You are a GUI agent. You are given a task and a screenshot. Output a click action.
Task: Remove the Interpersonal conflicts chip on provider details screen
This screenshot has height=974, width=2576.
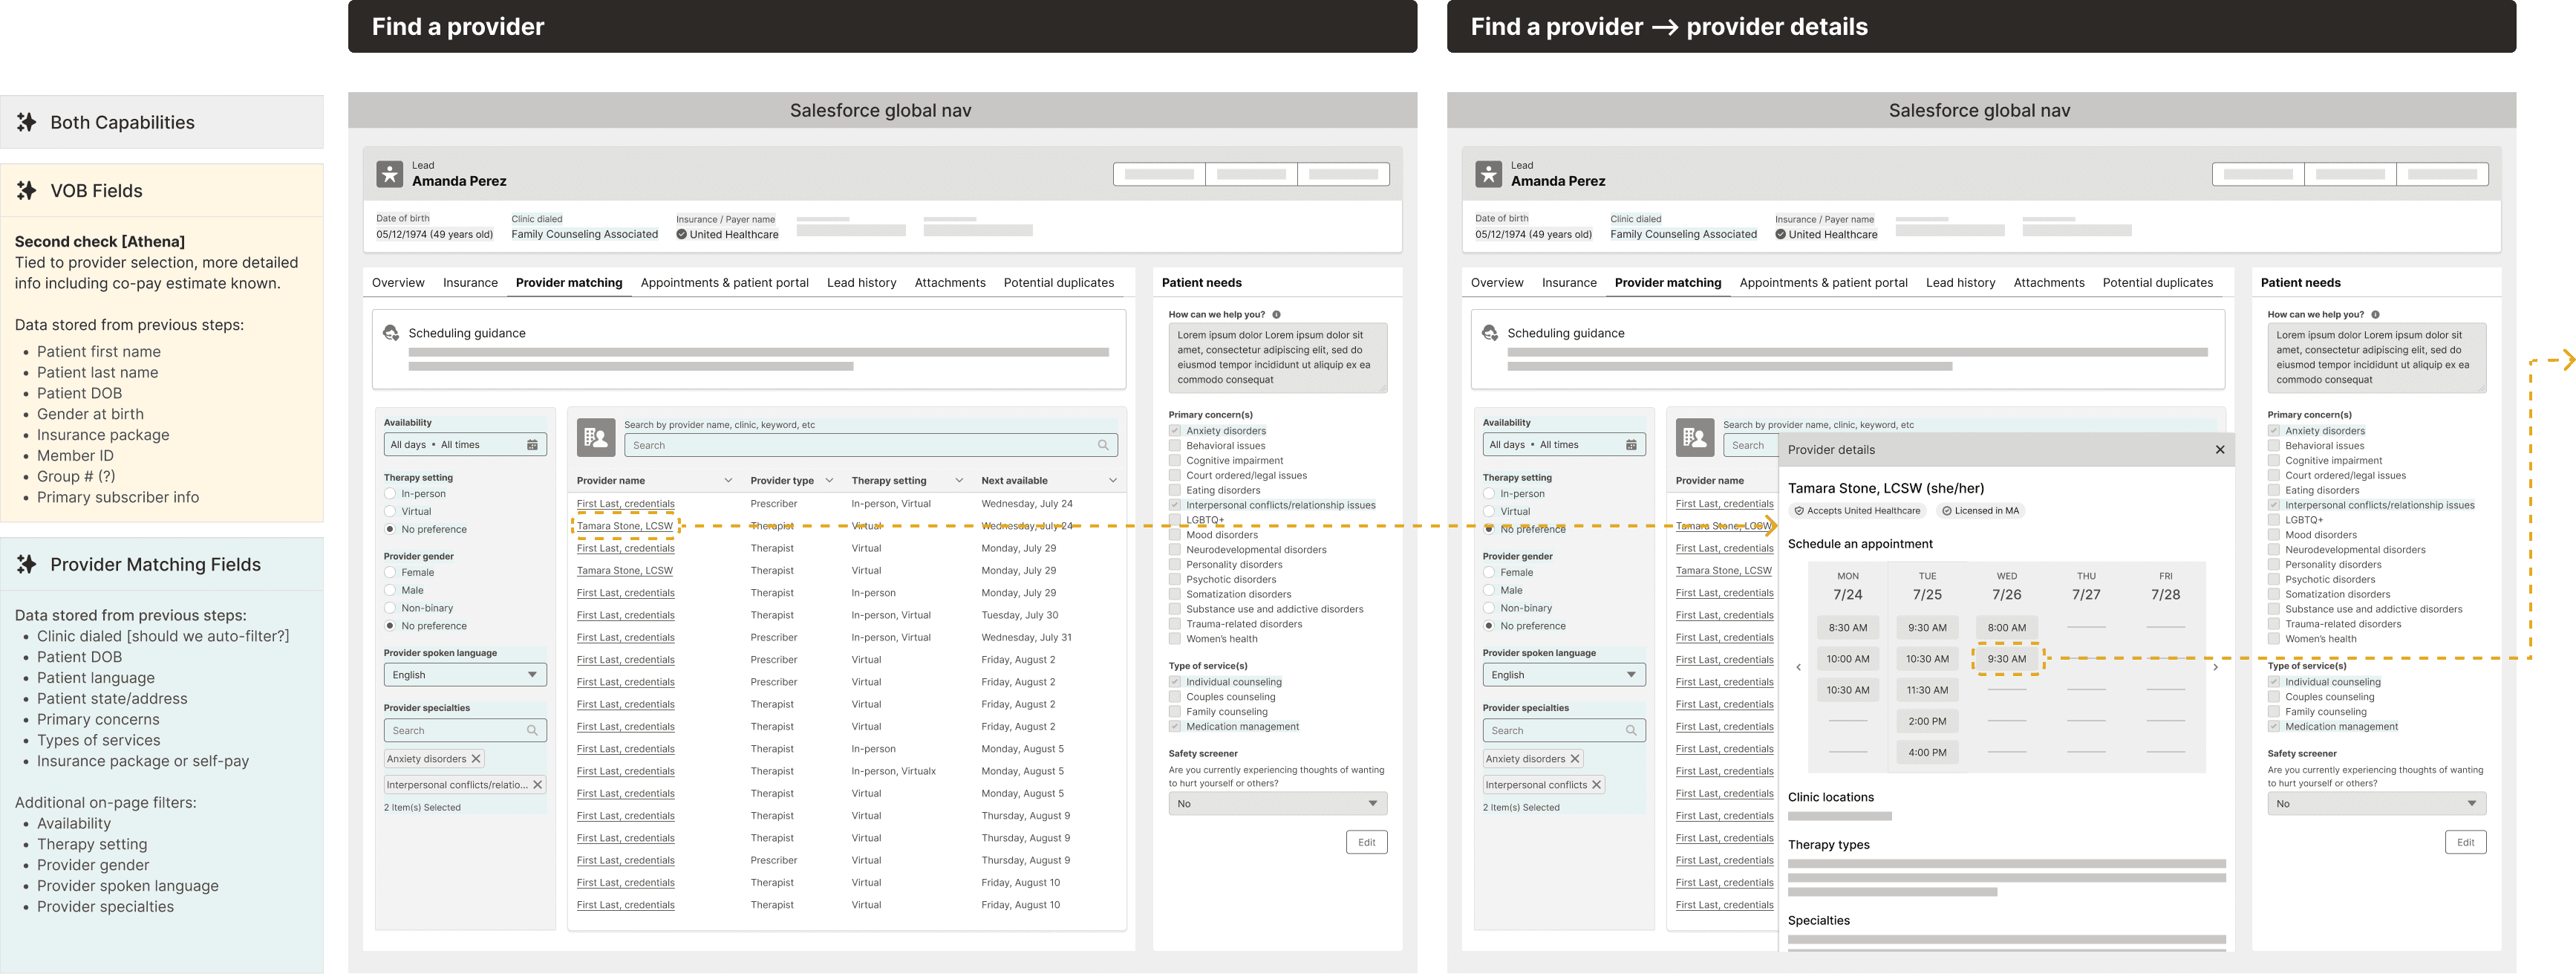click(x=1596, y=785)
